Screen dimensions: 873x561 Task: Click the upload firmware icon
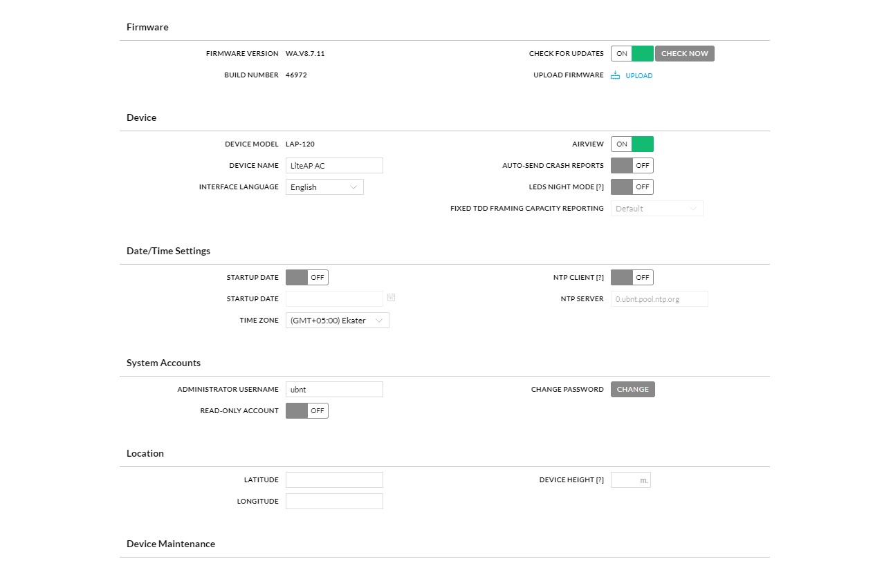tap(616, 75)
